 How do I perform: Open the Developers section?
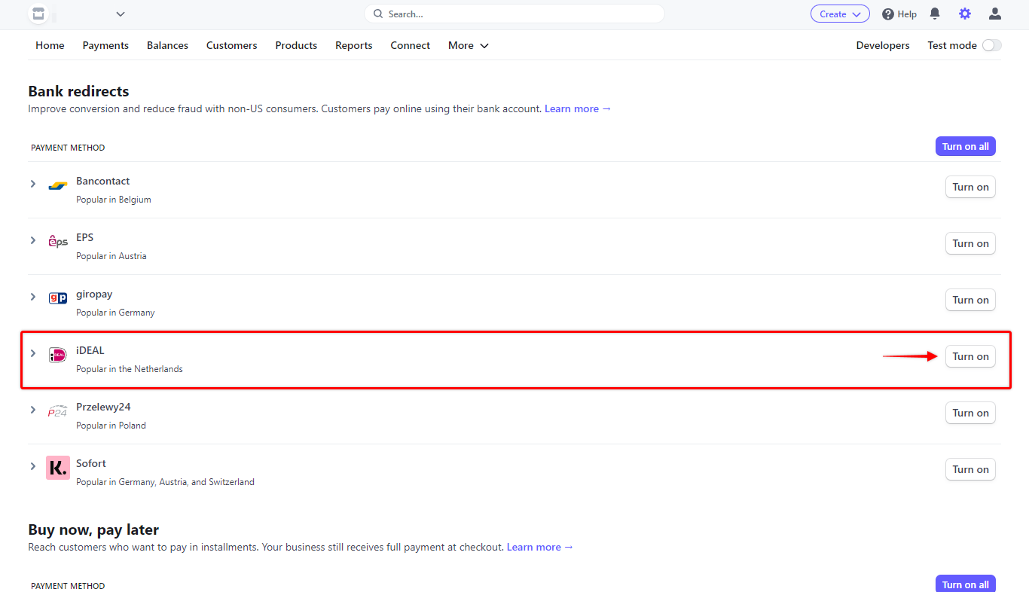(x=883, y=45)
